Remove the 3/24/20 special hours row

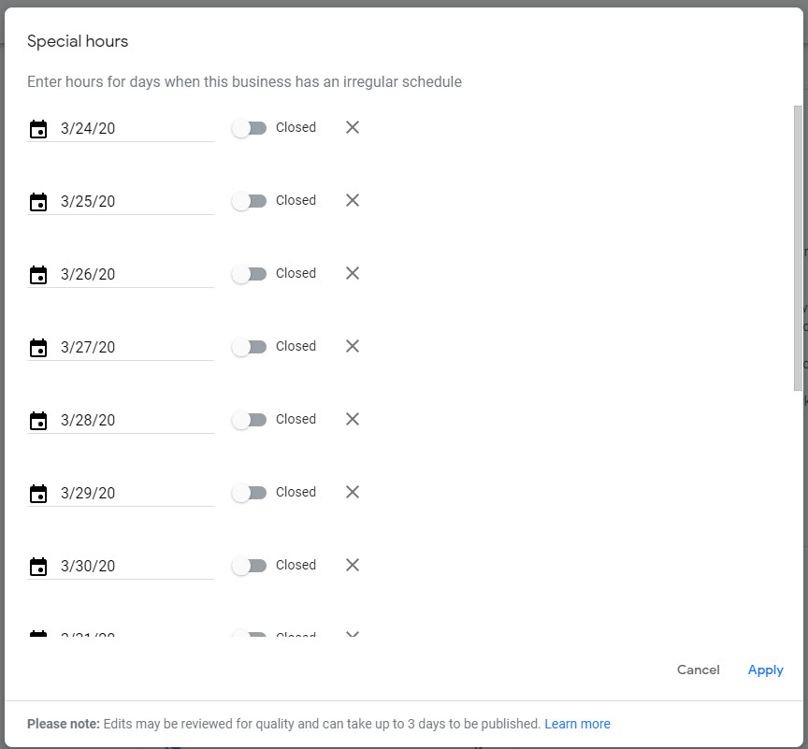(x=353, y=127)
